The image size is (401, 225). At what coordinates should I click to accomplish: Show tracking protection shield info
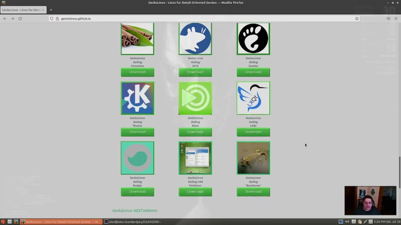pyautogui.click(x=52, y=19)
